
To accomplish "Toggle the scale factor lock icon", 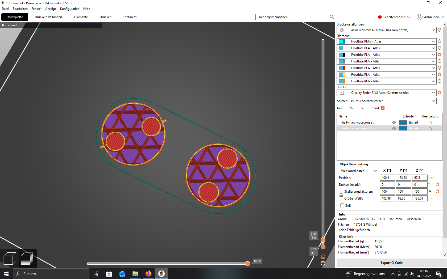I will pyautogui.click(x=341, y=195).
